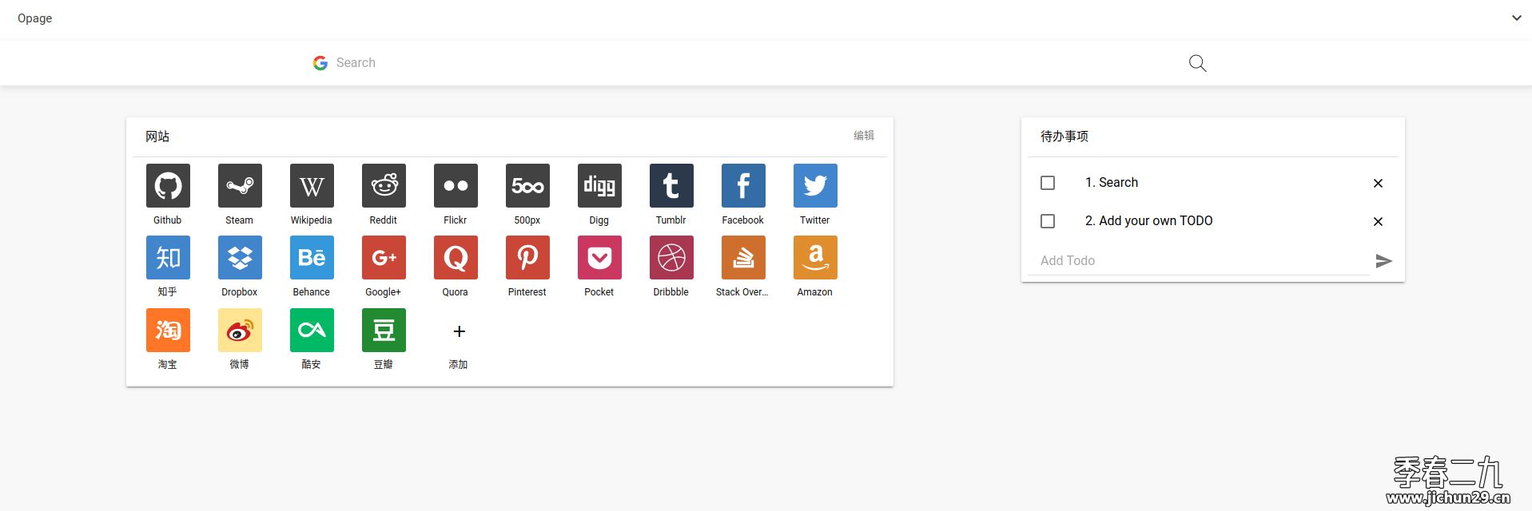Launch the Dribbble shortcut
Image resolution: width=1532 pixels, height=511 pixels.
[x=671, y=257]
